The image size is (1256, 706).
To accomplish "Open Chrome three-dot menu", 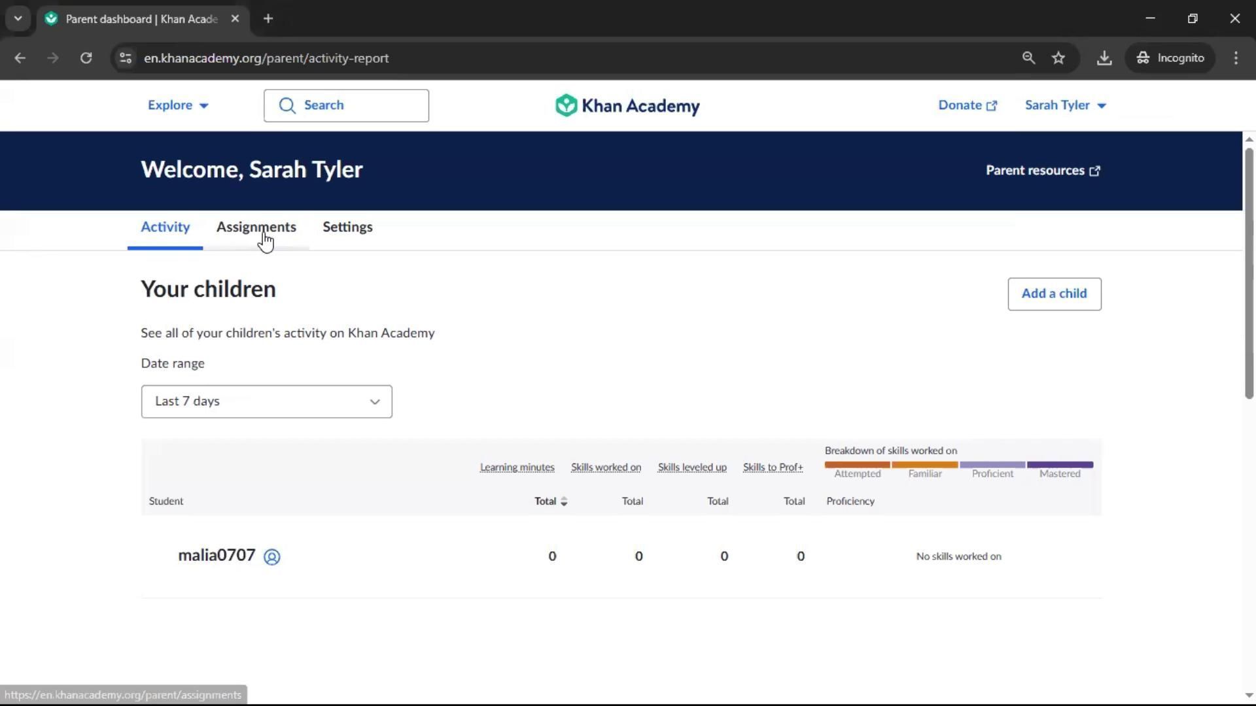I will point(1236,58).
